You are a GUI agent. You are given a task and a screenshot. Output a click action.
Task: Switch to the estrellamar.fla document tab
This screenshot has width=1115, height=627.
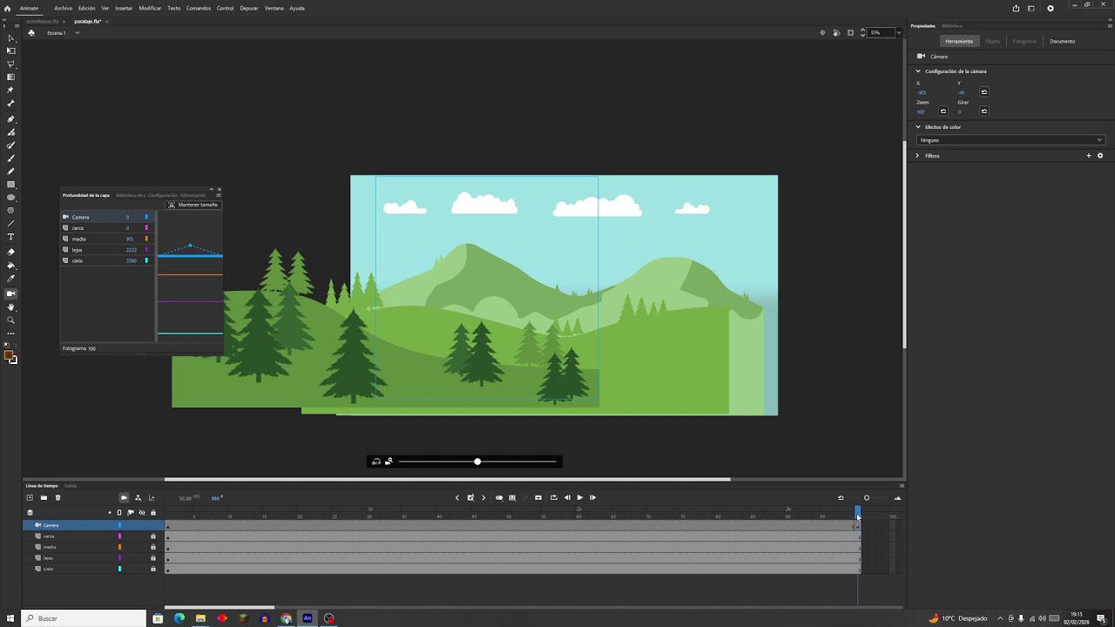click(43, 21)
